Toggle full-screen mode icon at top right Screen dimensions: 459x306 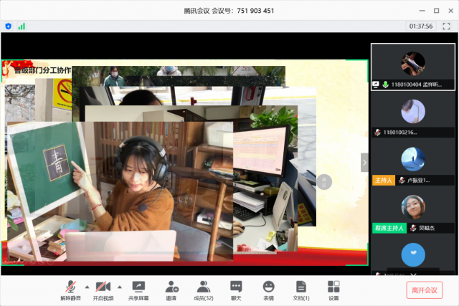tap(445, 26)
